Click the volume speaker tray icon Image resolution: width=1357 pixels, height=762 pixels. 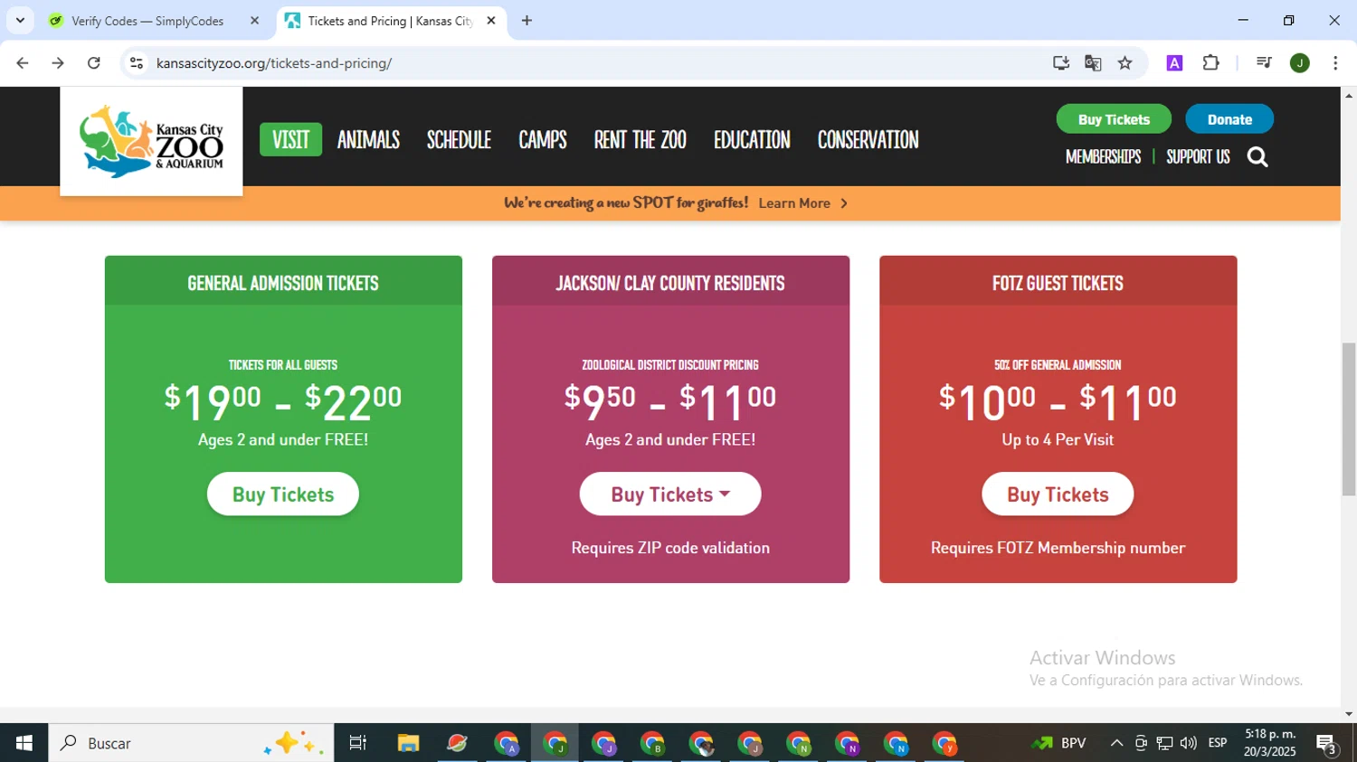pos(1189,743)
